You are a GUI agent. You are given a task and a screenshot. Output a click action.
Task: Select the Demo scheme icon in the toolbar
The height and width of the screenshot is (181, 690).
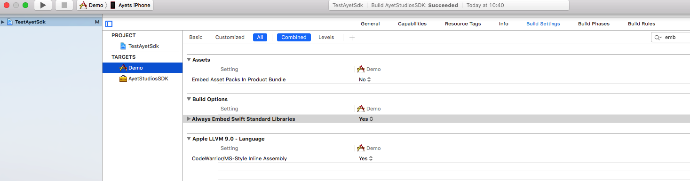(83, 5)
